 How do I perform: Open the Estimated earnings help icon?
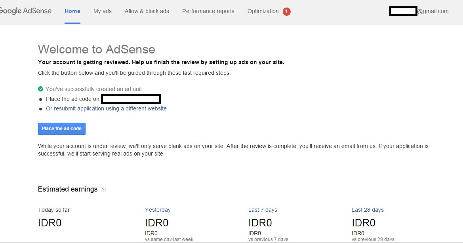[103, 189]
